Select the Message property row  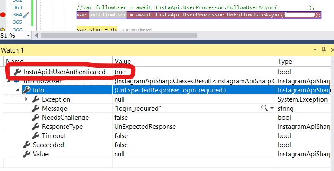[167, 109]
